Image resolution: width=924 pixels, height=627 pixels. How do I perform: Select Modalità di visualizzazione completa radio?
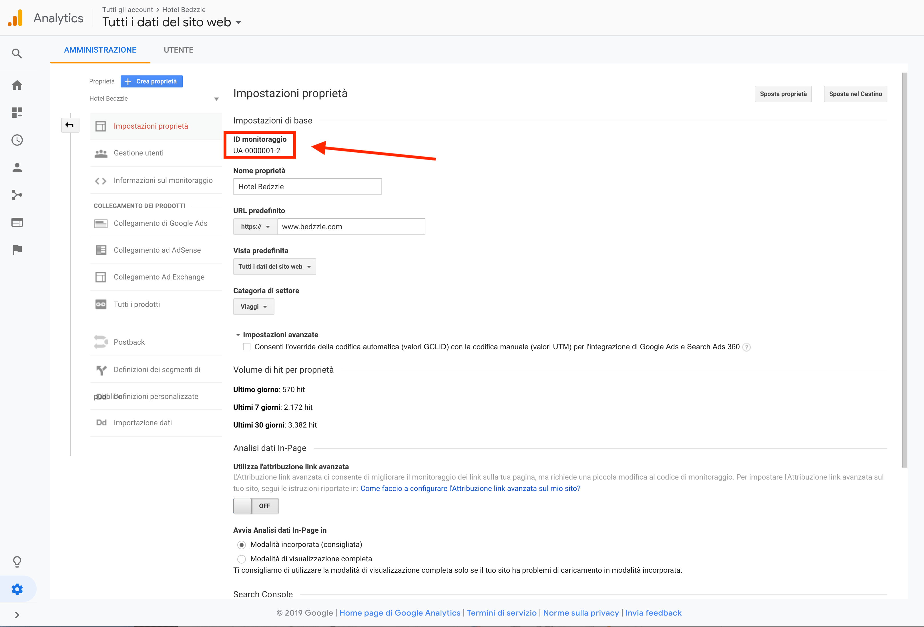pyautogui.click(x=241, y=559)
